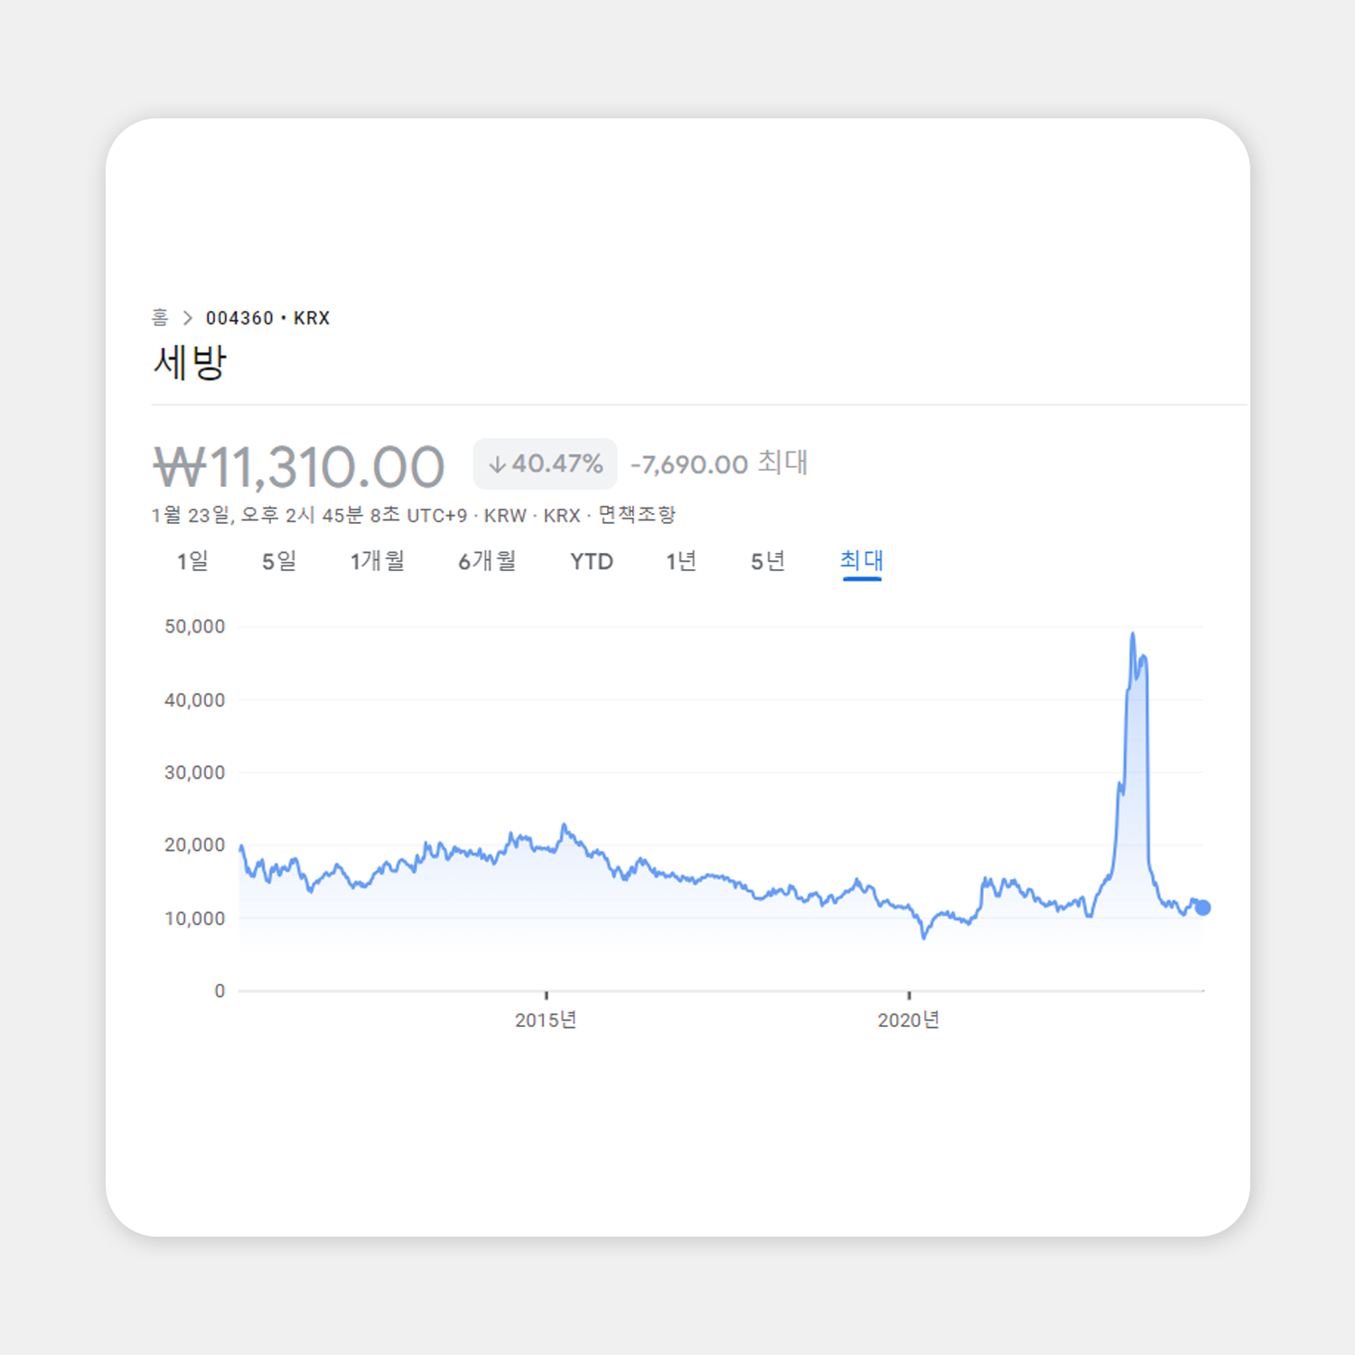Click the breadcrumb chevron arrow

(188, 318)
